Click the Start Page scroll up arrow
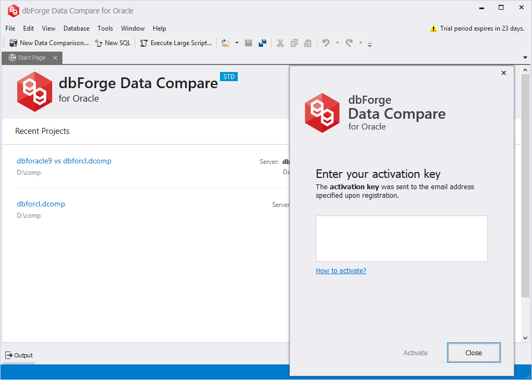Image resolution: width=532 pixels, height=380 pixels. coord(525,70)
